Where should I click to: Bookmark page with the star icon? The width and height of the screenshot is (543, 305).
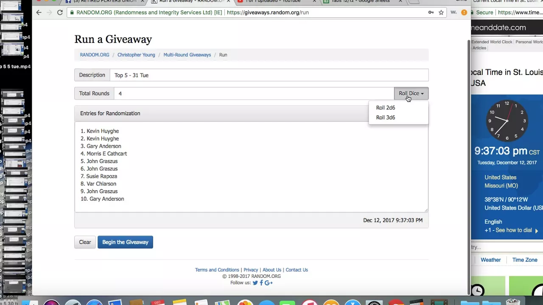(x=441, y=13)
